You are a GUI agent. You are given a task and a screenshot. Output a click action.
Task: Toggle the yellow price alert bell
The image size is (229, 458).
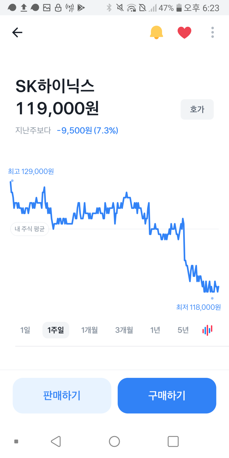(156, 32)
